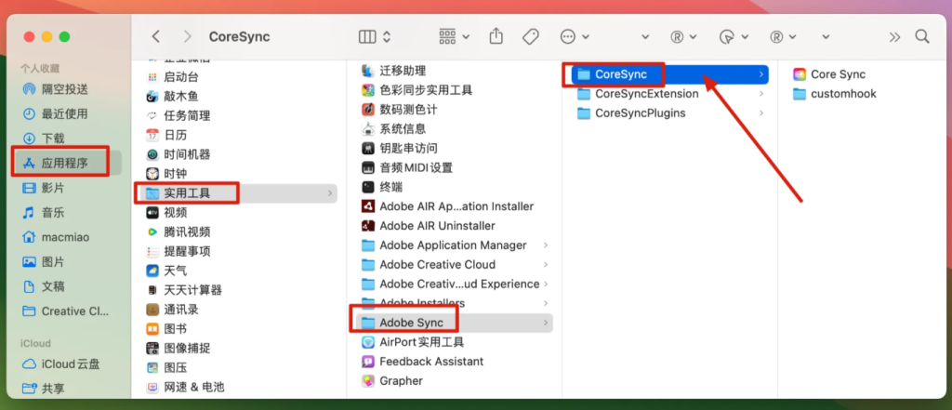Select 应用程序 in the sidebar

point(66,163)
